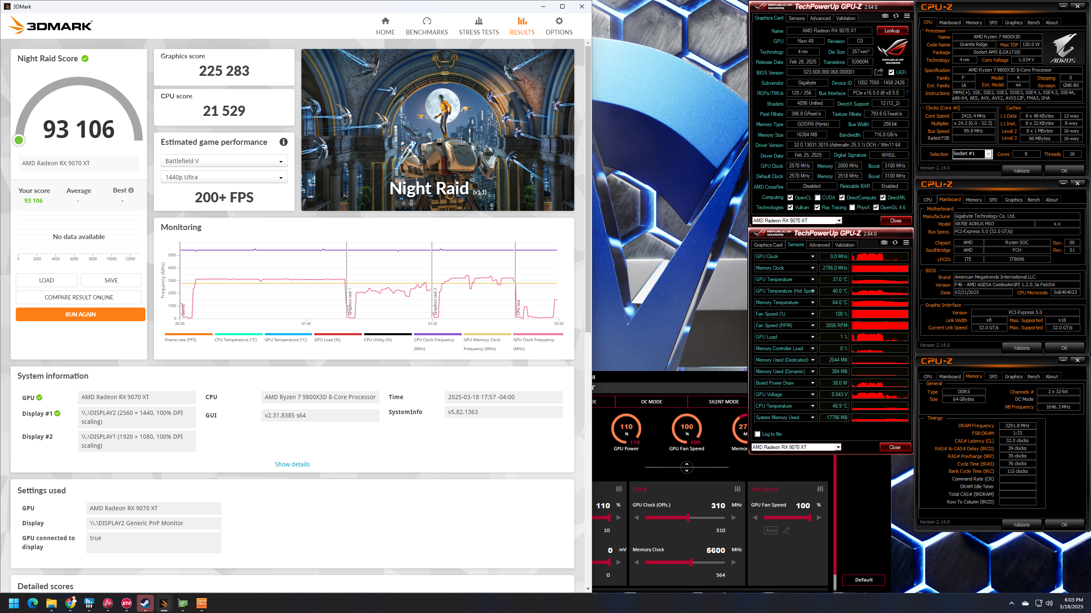Open hamburger menu in GPU-Z Sensors window
Screen dimensions: 1091x613
(906, 243)
